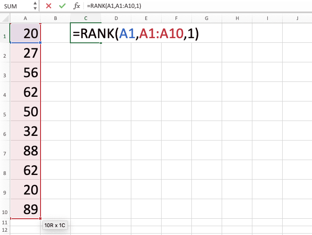Select column H header

pos(237,18)
